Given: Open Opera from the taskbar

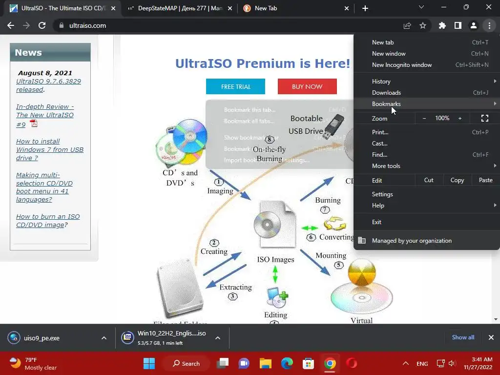Looking at the screenshot, I should [x=352, y=363].
